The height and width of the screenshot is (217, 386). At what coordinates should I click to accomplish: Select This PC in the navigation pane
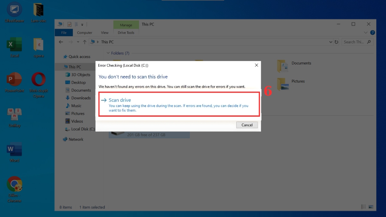[72, 67]
